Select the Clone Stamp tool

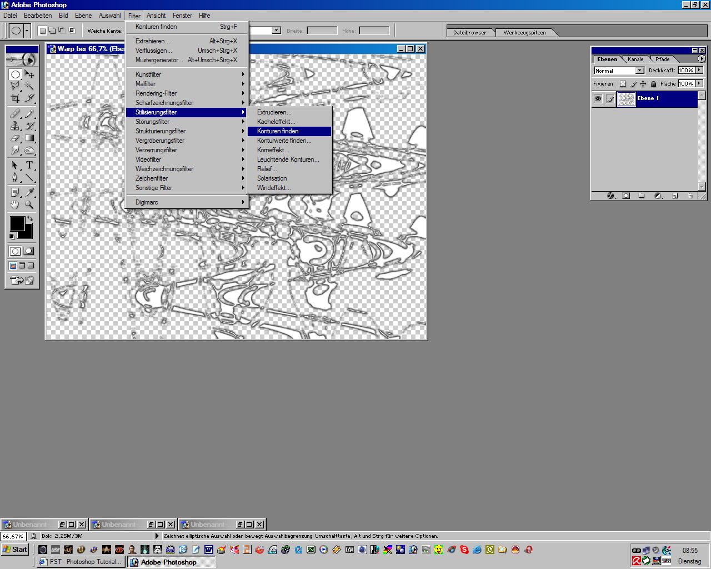pos(15,126)
